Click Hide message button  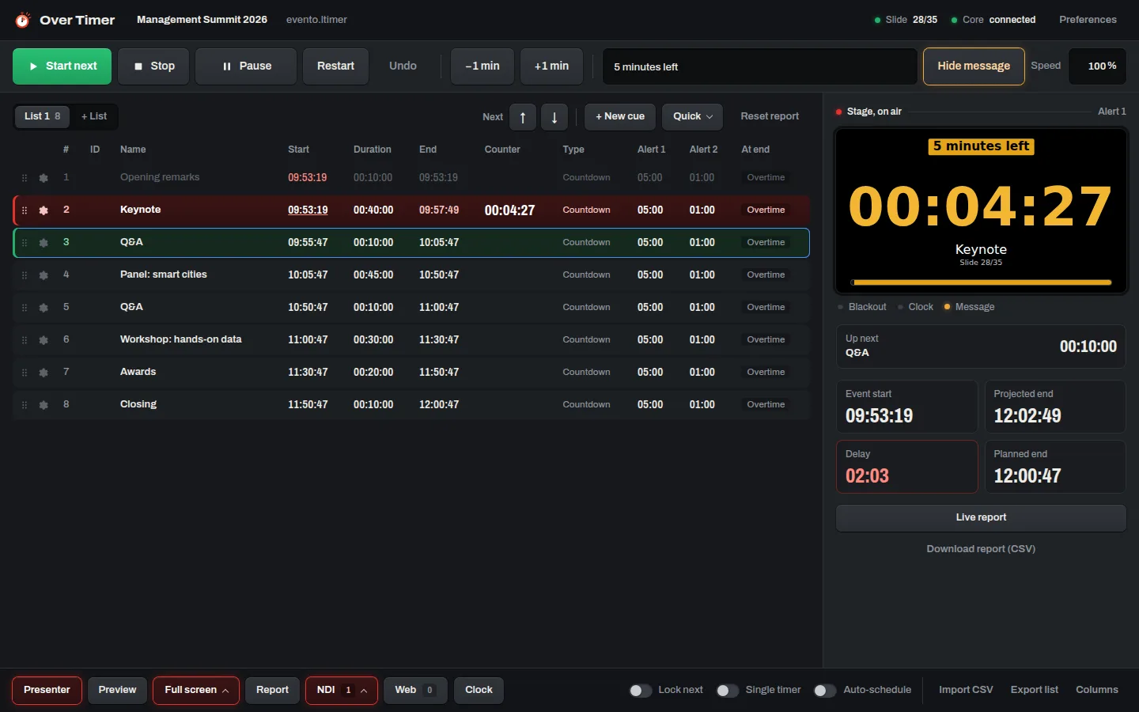point(974,66)
